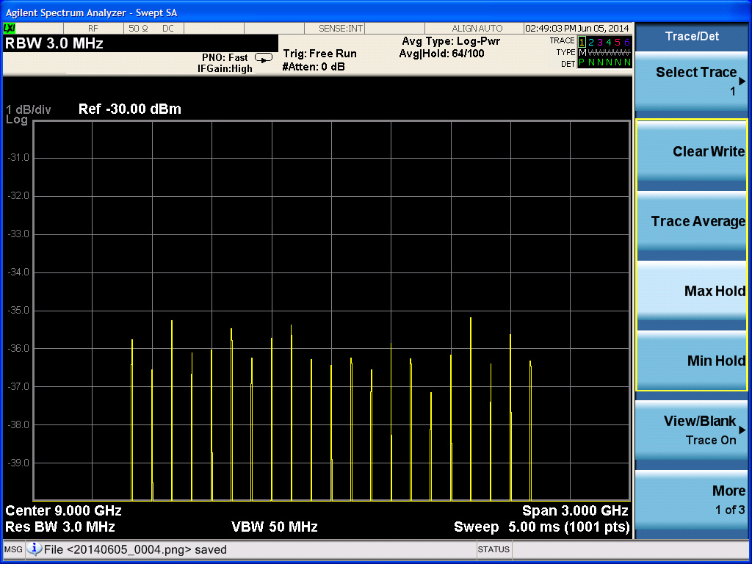This screenshot has height=564, width=752.
Task: Click the Ref -30.00 dBm level label
Action: 129,109
